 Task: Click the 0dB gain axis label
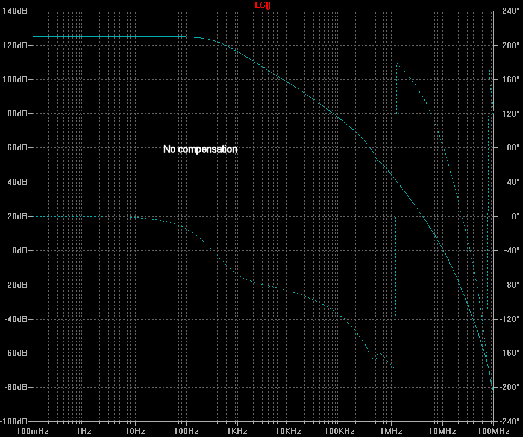(x=20, y=250)
